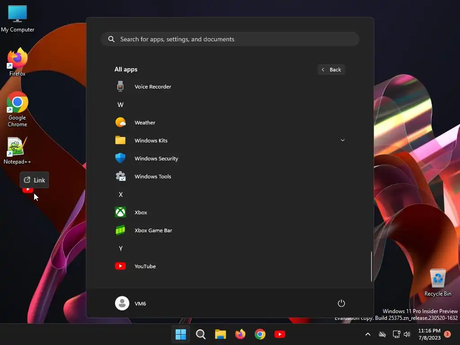The image size is (460, 345).
Task: Launch YouTube app icon in list
Action: [x=120, y=266]
